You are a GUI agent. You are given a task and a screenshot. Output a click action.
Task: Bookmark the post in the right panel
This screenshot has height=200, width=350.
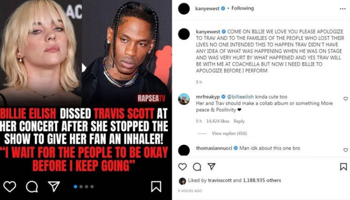point(343,166)
